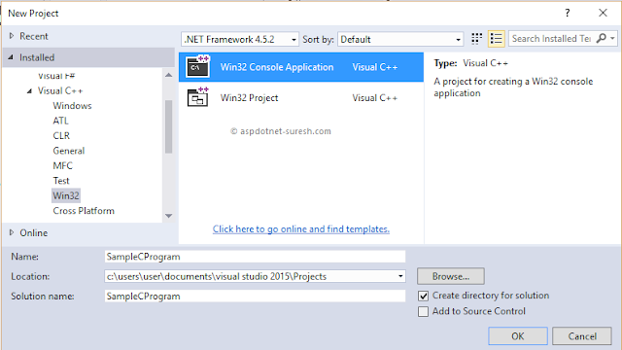This screenshot has height=350, width=622.
Task: Select the Win32 Project template row
Action: tap(301, 97)
